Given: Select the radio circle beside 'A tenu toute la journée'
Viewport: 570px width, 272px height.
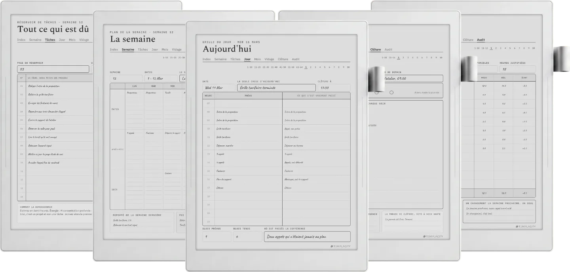Looking at the screenshot, I should click(x=391, y=93).
